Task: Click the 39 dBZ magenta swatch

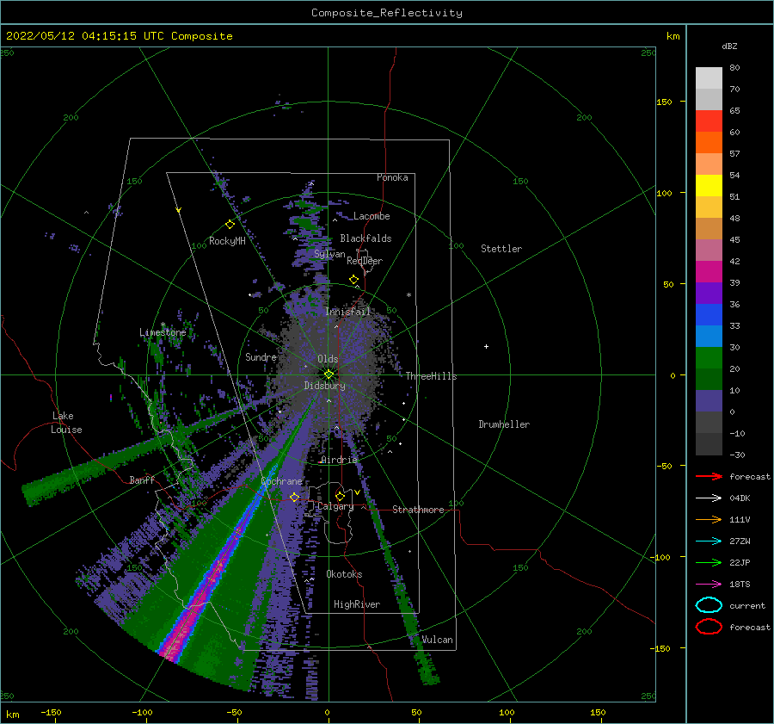Action: (709, 272)
